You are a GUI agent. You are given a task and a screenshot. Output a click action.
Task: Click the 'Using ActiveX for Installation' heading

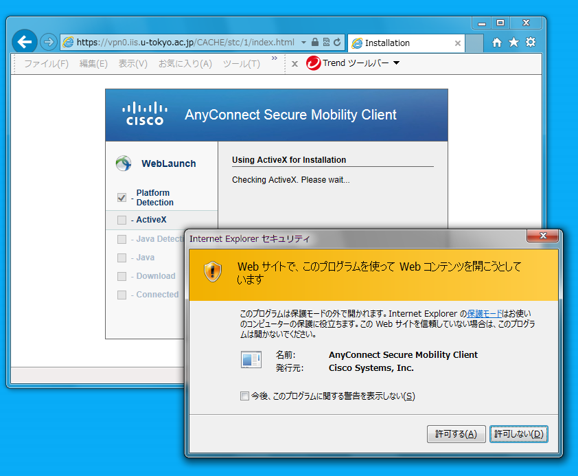[289, 160]
